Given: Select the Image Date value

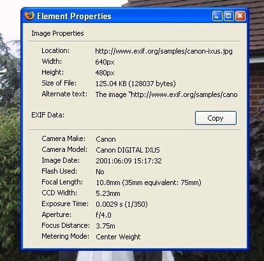Looking at the screenshot, I should 129,161.
